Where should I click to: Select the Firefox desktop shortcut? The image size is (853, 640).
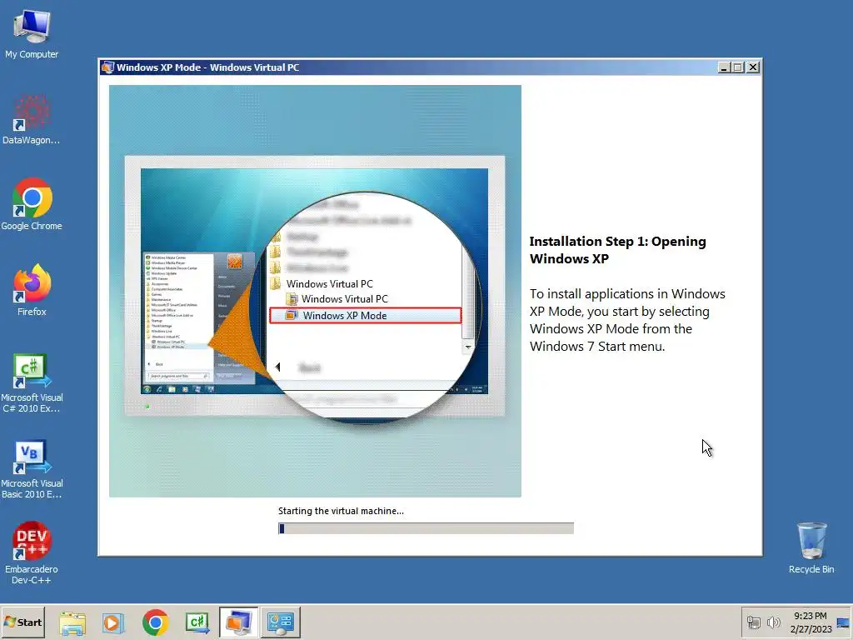click(32, 290)
